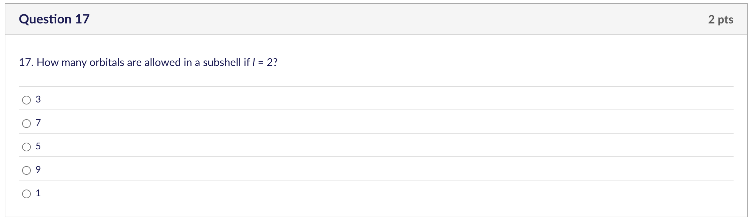751x221 pixels.
Task: Select the radio button for answer 7
Action: click(x=26, y=123)
